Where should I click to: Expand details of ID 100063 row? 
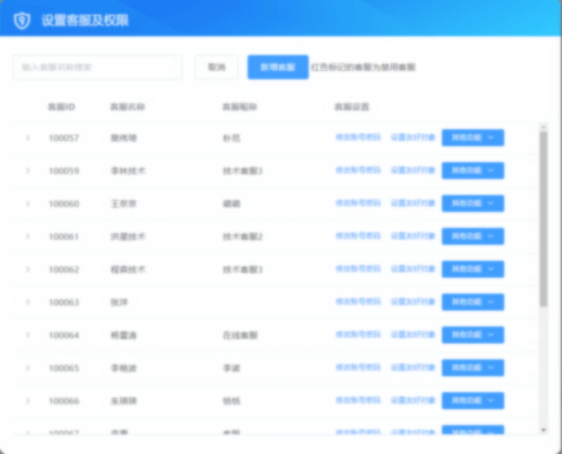28,302
